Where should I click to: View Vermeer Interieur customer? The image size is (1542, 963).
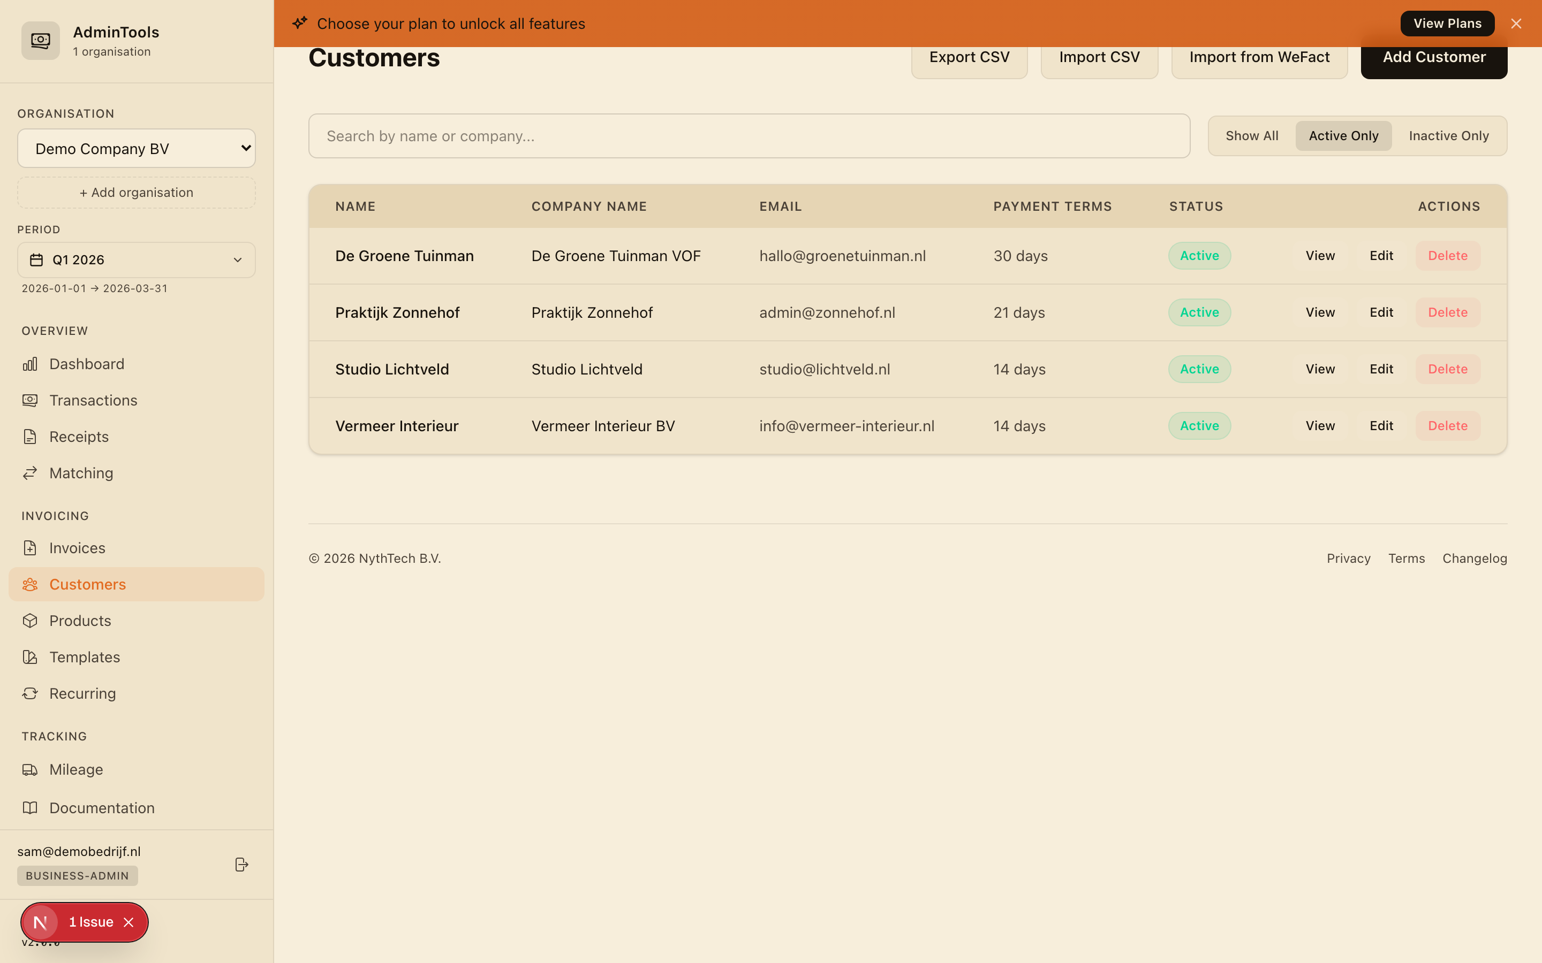click(x=1320, y=425)
